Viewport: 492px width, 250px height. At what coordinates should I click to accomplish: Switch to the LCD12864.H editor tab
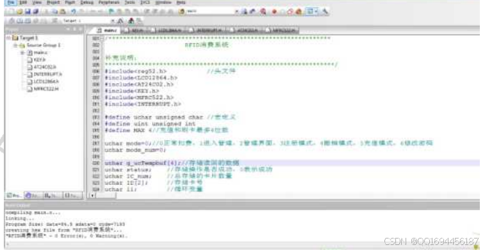tap(167, 30)
